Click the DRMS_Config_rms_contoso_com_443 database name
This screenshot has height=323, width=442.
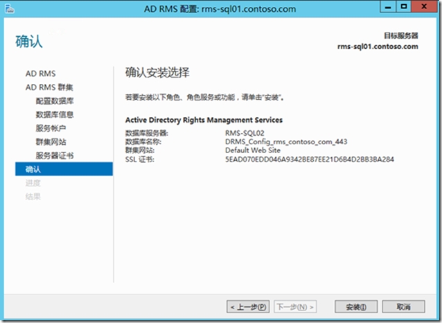point(286,141)
